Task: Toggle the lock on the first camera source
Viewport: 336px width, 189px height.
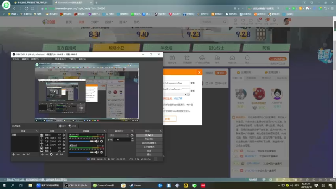Action: point(64,135)
